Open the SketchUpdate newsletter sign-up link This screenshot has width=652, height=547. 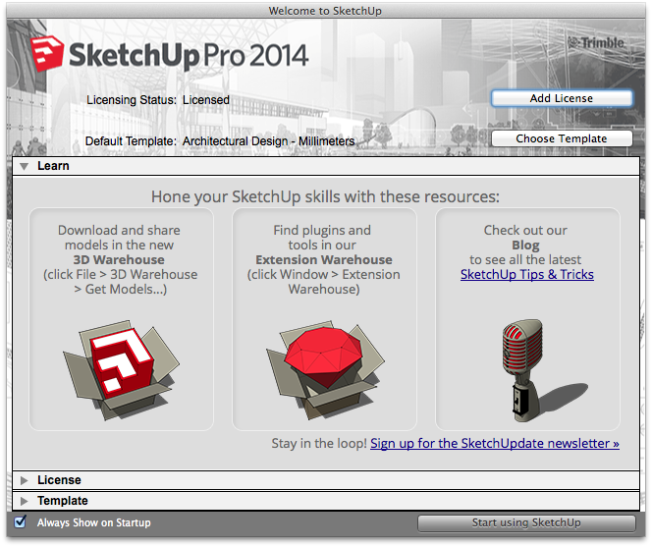pyautogui.click(x=495, y=444)
